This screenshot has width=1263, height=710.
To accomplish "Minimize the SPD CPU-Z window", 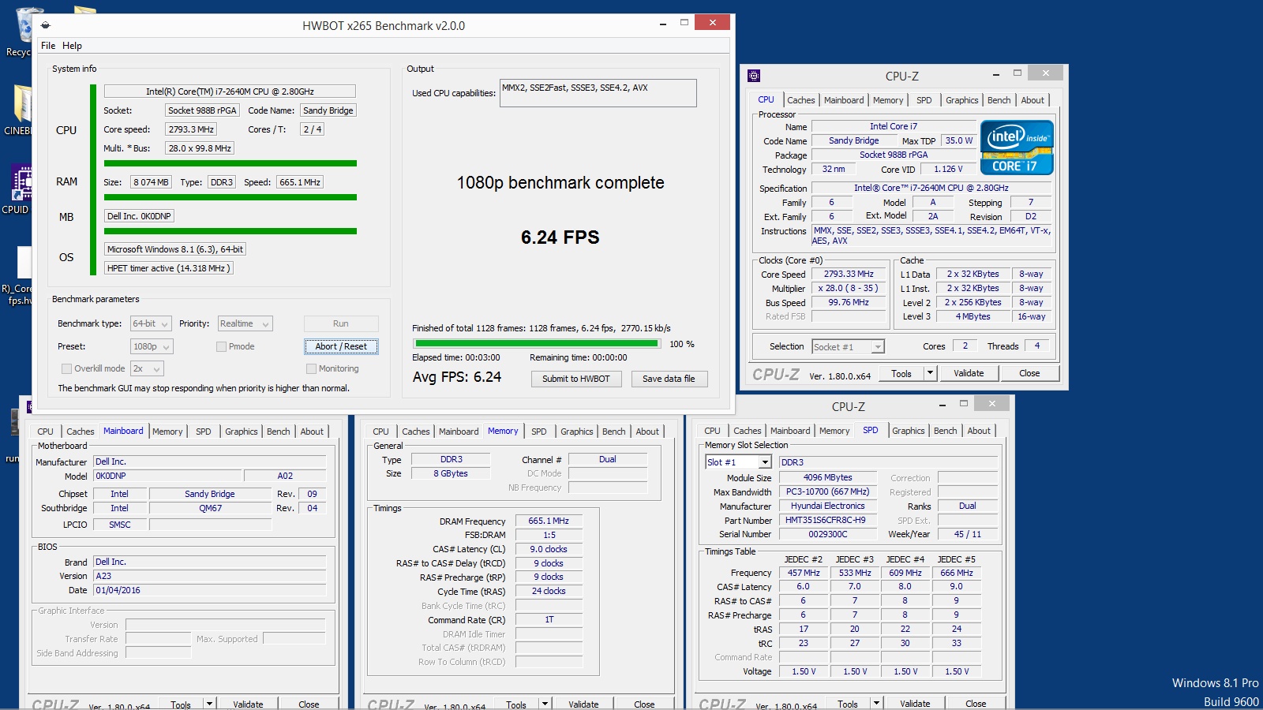I will (943, 404).
